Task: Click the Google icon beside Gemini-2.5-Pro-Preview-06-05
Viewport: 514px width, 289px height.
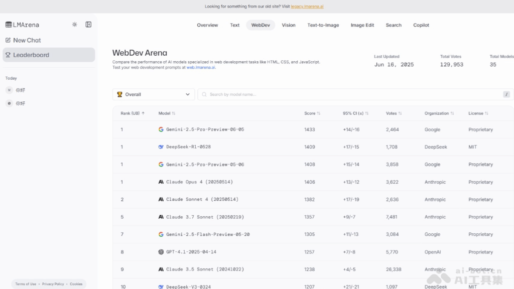Action: pyautogui.click(x=161, y=129)
